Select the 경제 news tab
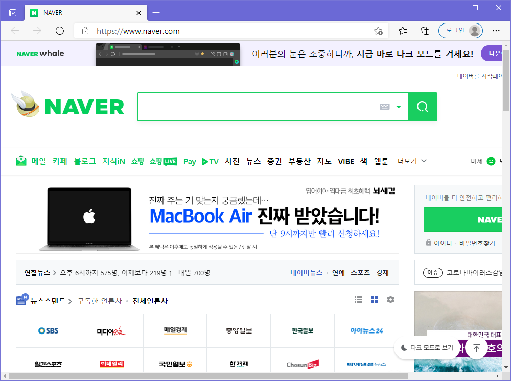Viewport: 511px width, 381px height. (x=382, y=273)
